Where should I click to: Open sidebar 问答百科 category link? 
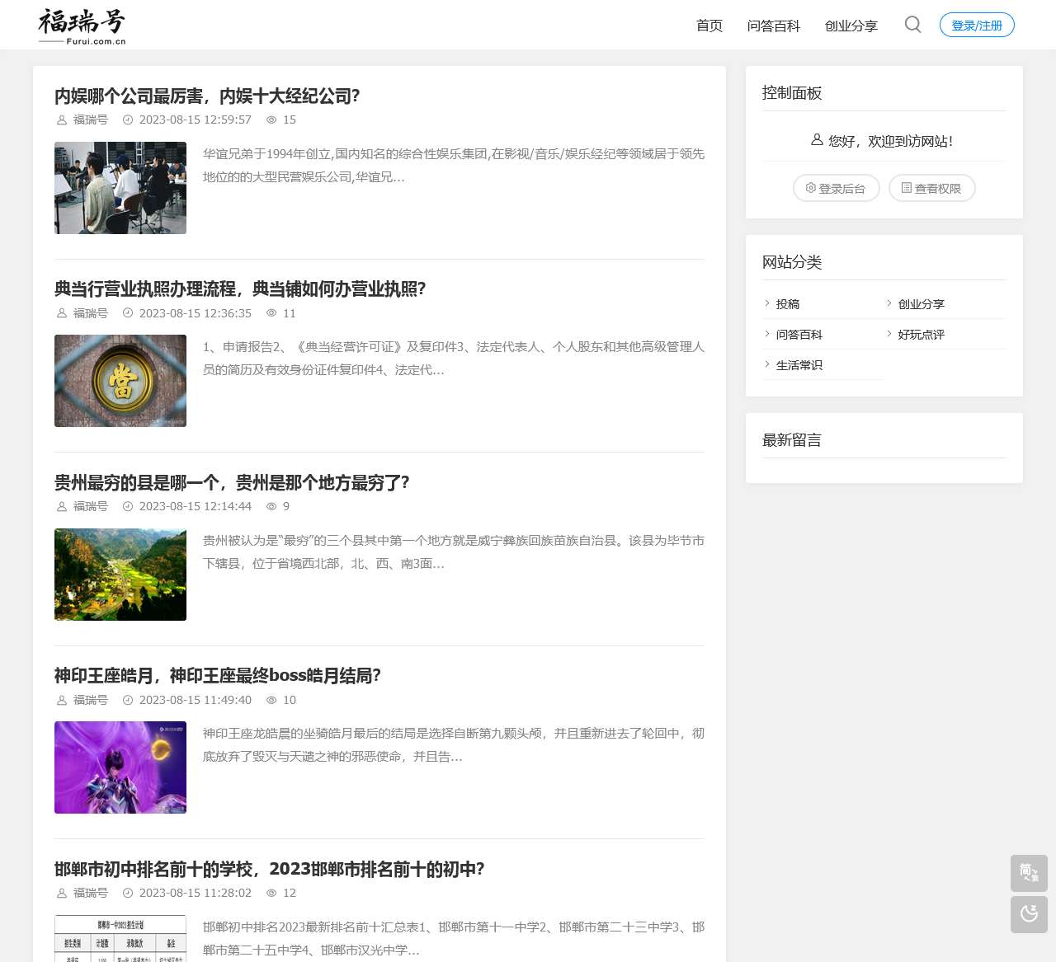[x=799, y=335]
